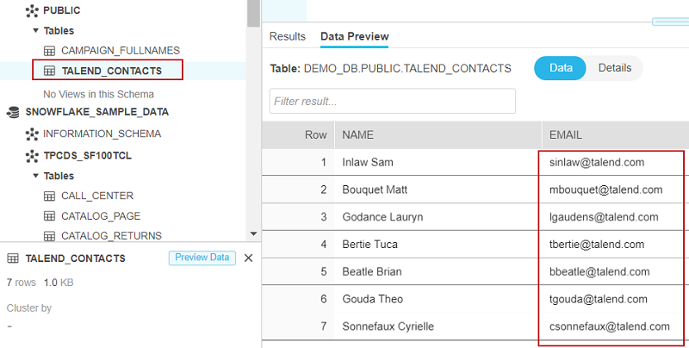Open the Data Preview tab

pos(354,36)
